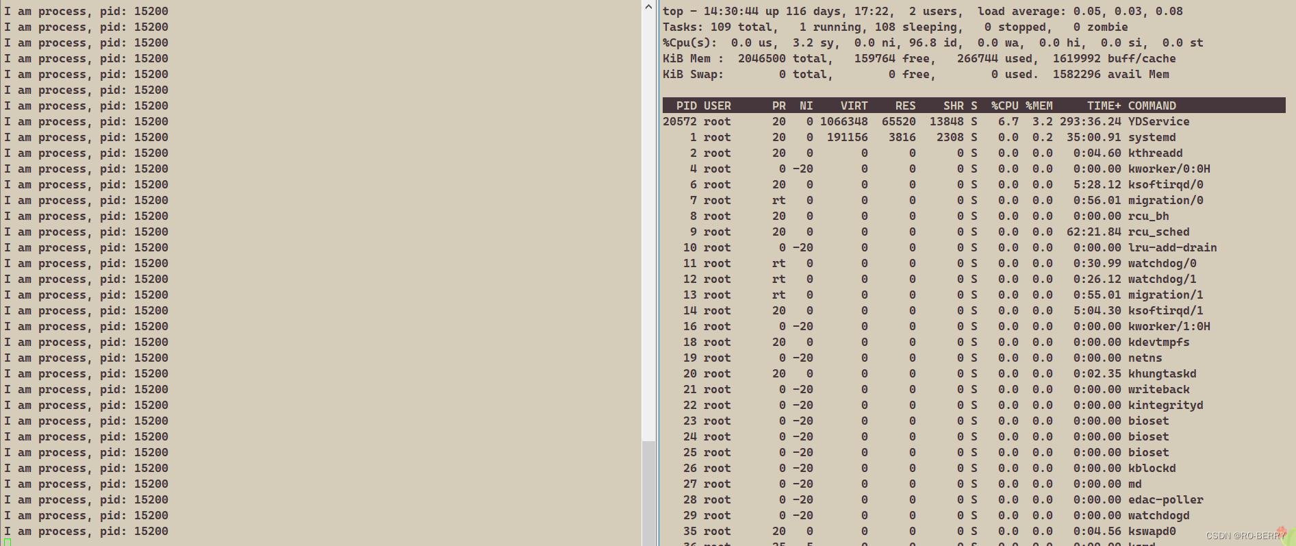Viewport: 1296px width, 546px height.
Task: Select the YDService process name
Action: tap(1158, 121)
